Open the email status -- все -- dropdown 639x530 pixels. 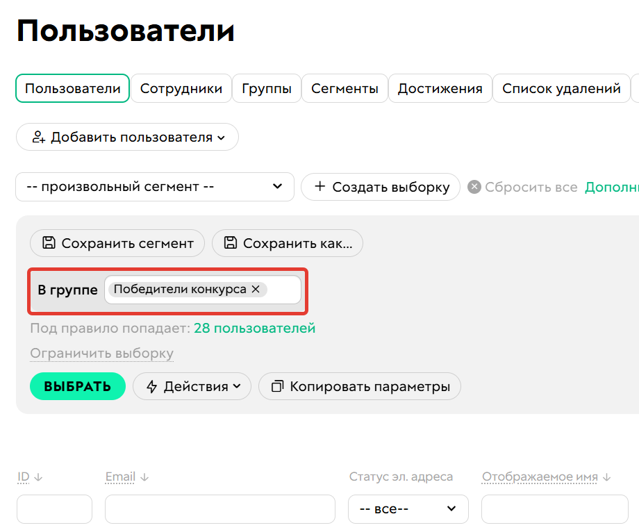(x=408, y=509)
